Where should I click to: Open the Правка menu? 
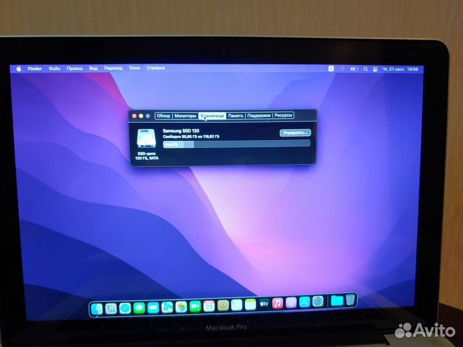point(75,69)
